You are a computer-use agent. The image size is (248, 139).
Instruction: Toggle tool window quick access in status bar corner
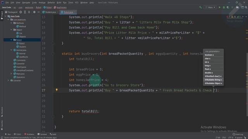click(2, 137)
